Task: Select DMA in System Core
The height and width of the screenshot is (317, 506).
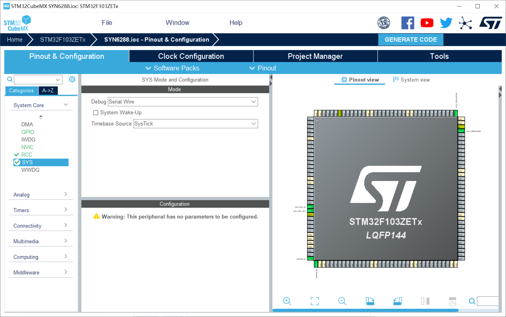Action: pos(27,124)
